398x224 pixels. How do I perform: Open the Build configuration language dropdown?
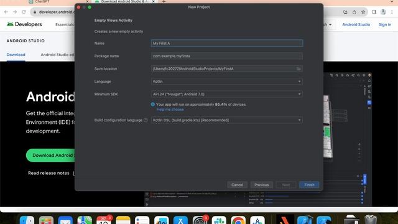226,120
